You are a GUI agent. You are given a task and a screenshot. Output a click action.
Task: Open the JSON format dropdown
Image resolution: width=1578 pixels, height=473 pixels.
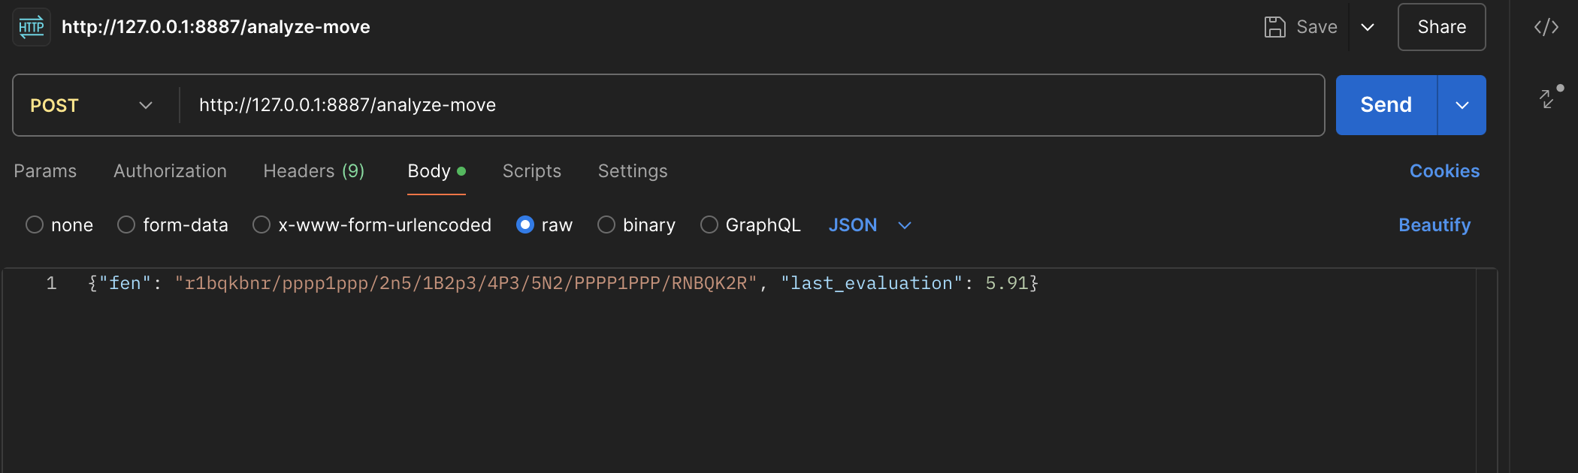click(869, 225)
